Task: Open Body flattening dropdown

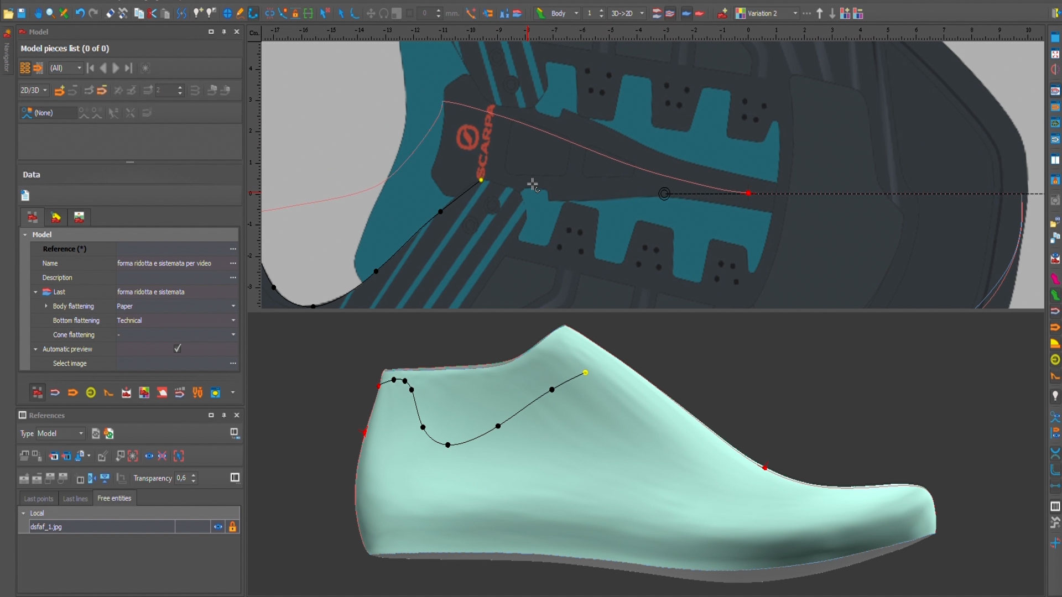Action: (x=233, y=306)
